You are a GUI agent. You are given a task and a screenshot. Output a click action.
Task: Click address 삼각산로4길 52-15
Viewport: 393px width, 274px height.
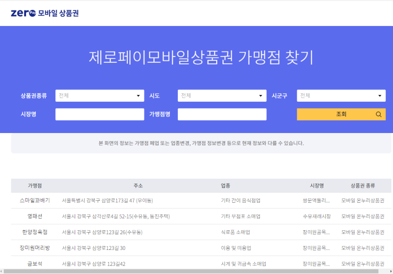(116, 216)
